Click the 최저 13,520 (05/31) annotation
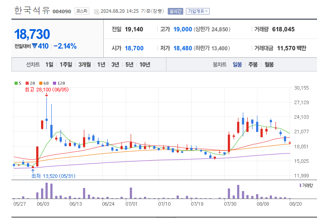 point(53,176)
